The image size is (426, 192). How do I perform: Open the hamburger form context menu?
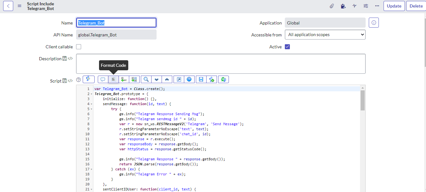[19, 6]
